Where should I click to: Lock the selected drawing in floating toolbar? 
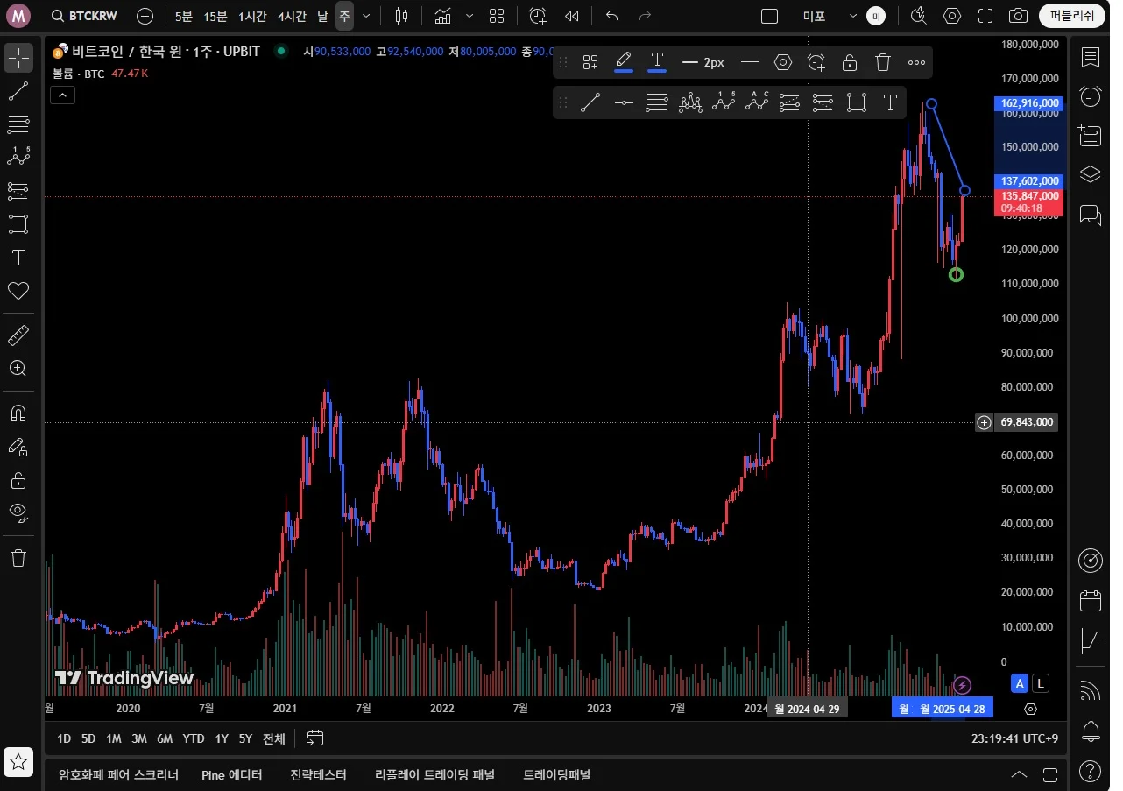point(850,62)
